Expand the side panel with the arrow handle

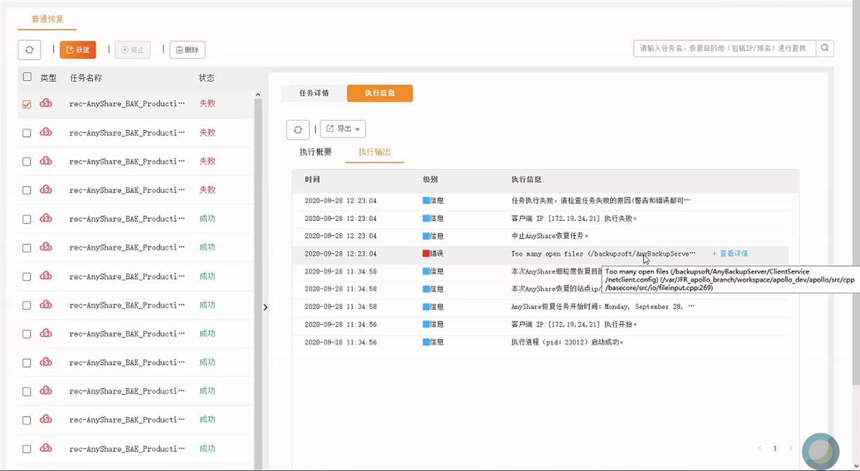click(x=265, y=307)
